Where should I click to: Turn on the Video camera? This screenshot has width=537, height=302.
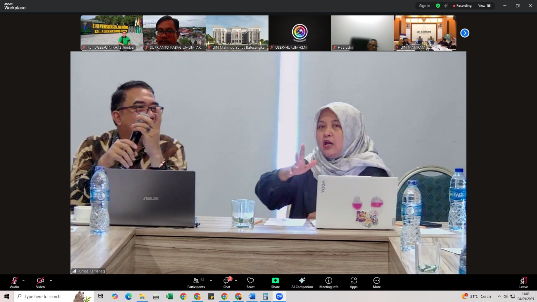tap(40, 282)
